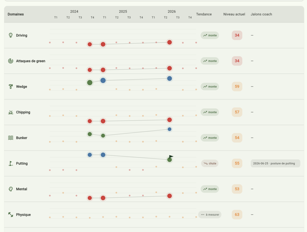Select Bunker's blue point at 2026 T2
Viewport: 307px width, 232px height.
(x=170, y=129)
